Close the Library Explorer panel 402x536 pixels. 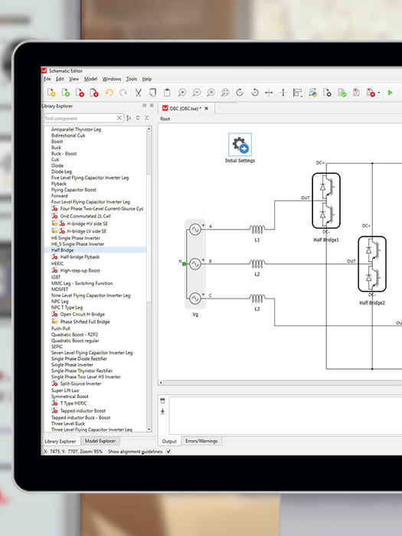(x=152, y=106)
